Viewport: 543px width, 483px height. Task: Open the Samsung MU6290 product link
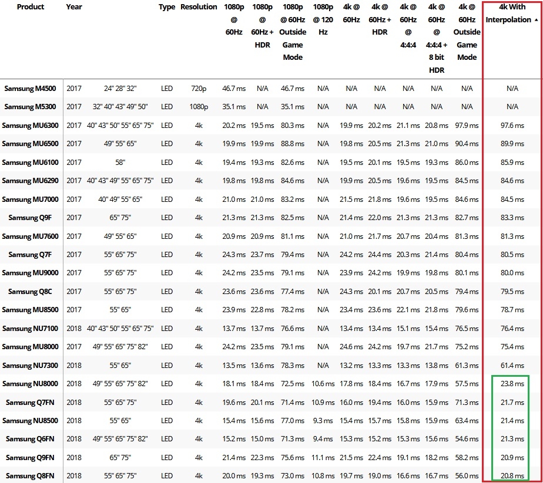30,181
